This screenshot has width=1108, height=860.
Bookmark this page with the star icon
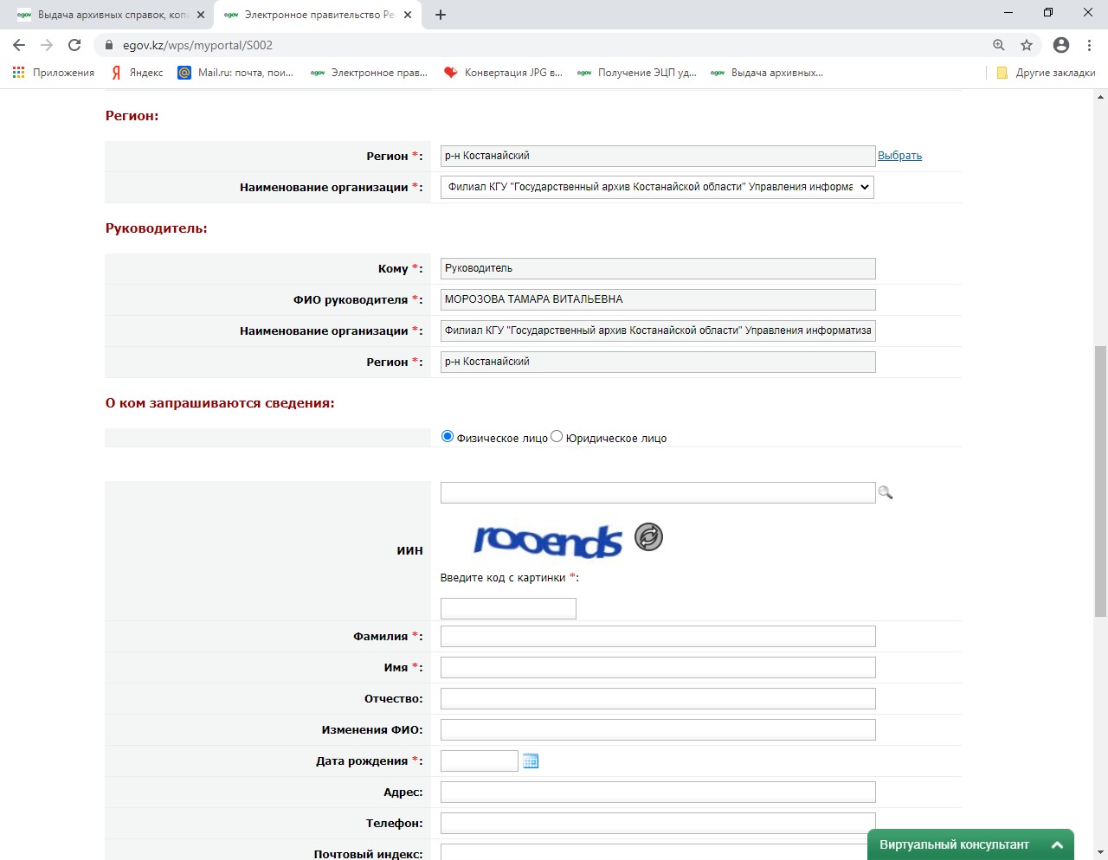point(1027,45)
